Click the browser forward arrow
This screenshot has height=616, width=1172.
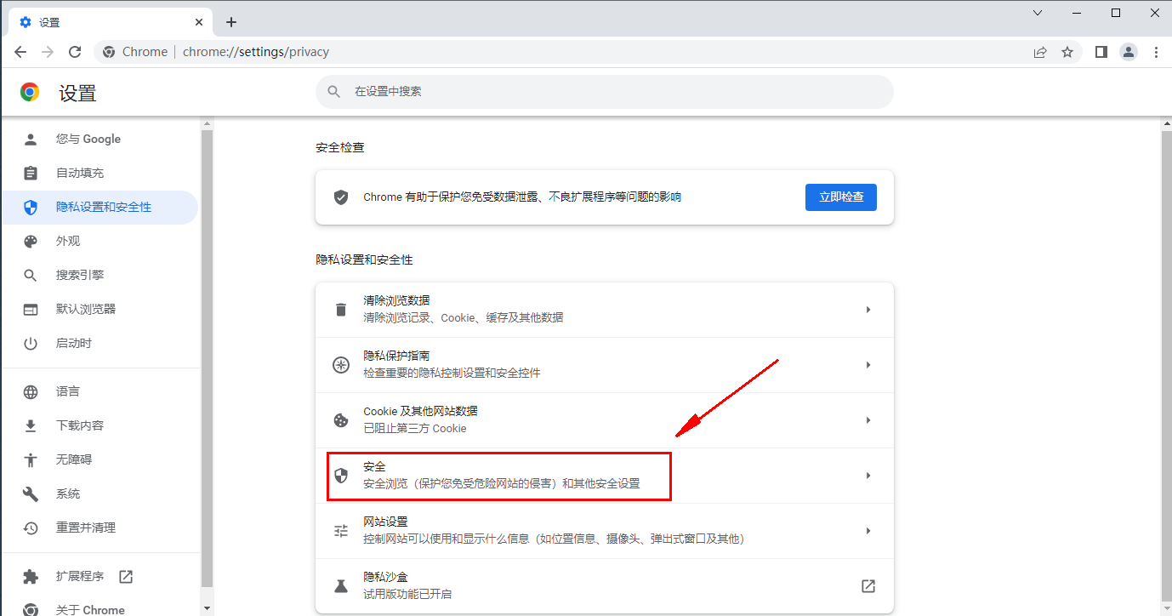pyautogui.click(x=48, y=52)
